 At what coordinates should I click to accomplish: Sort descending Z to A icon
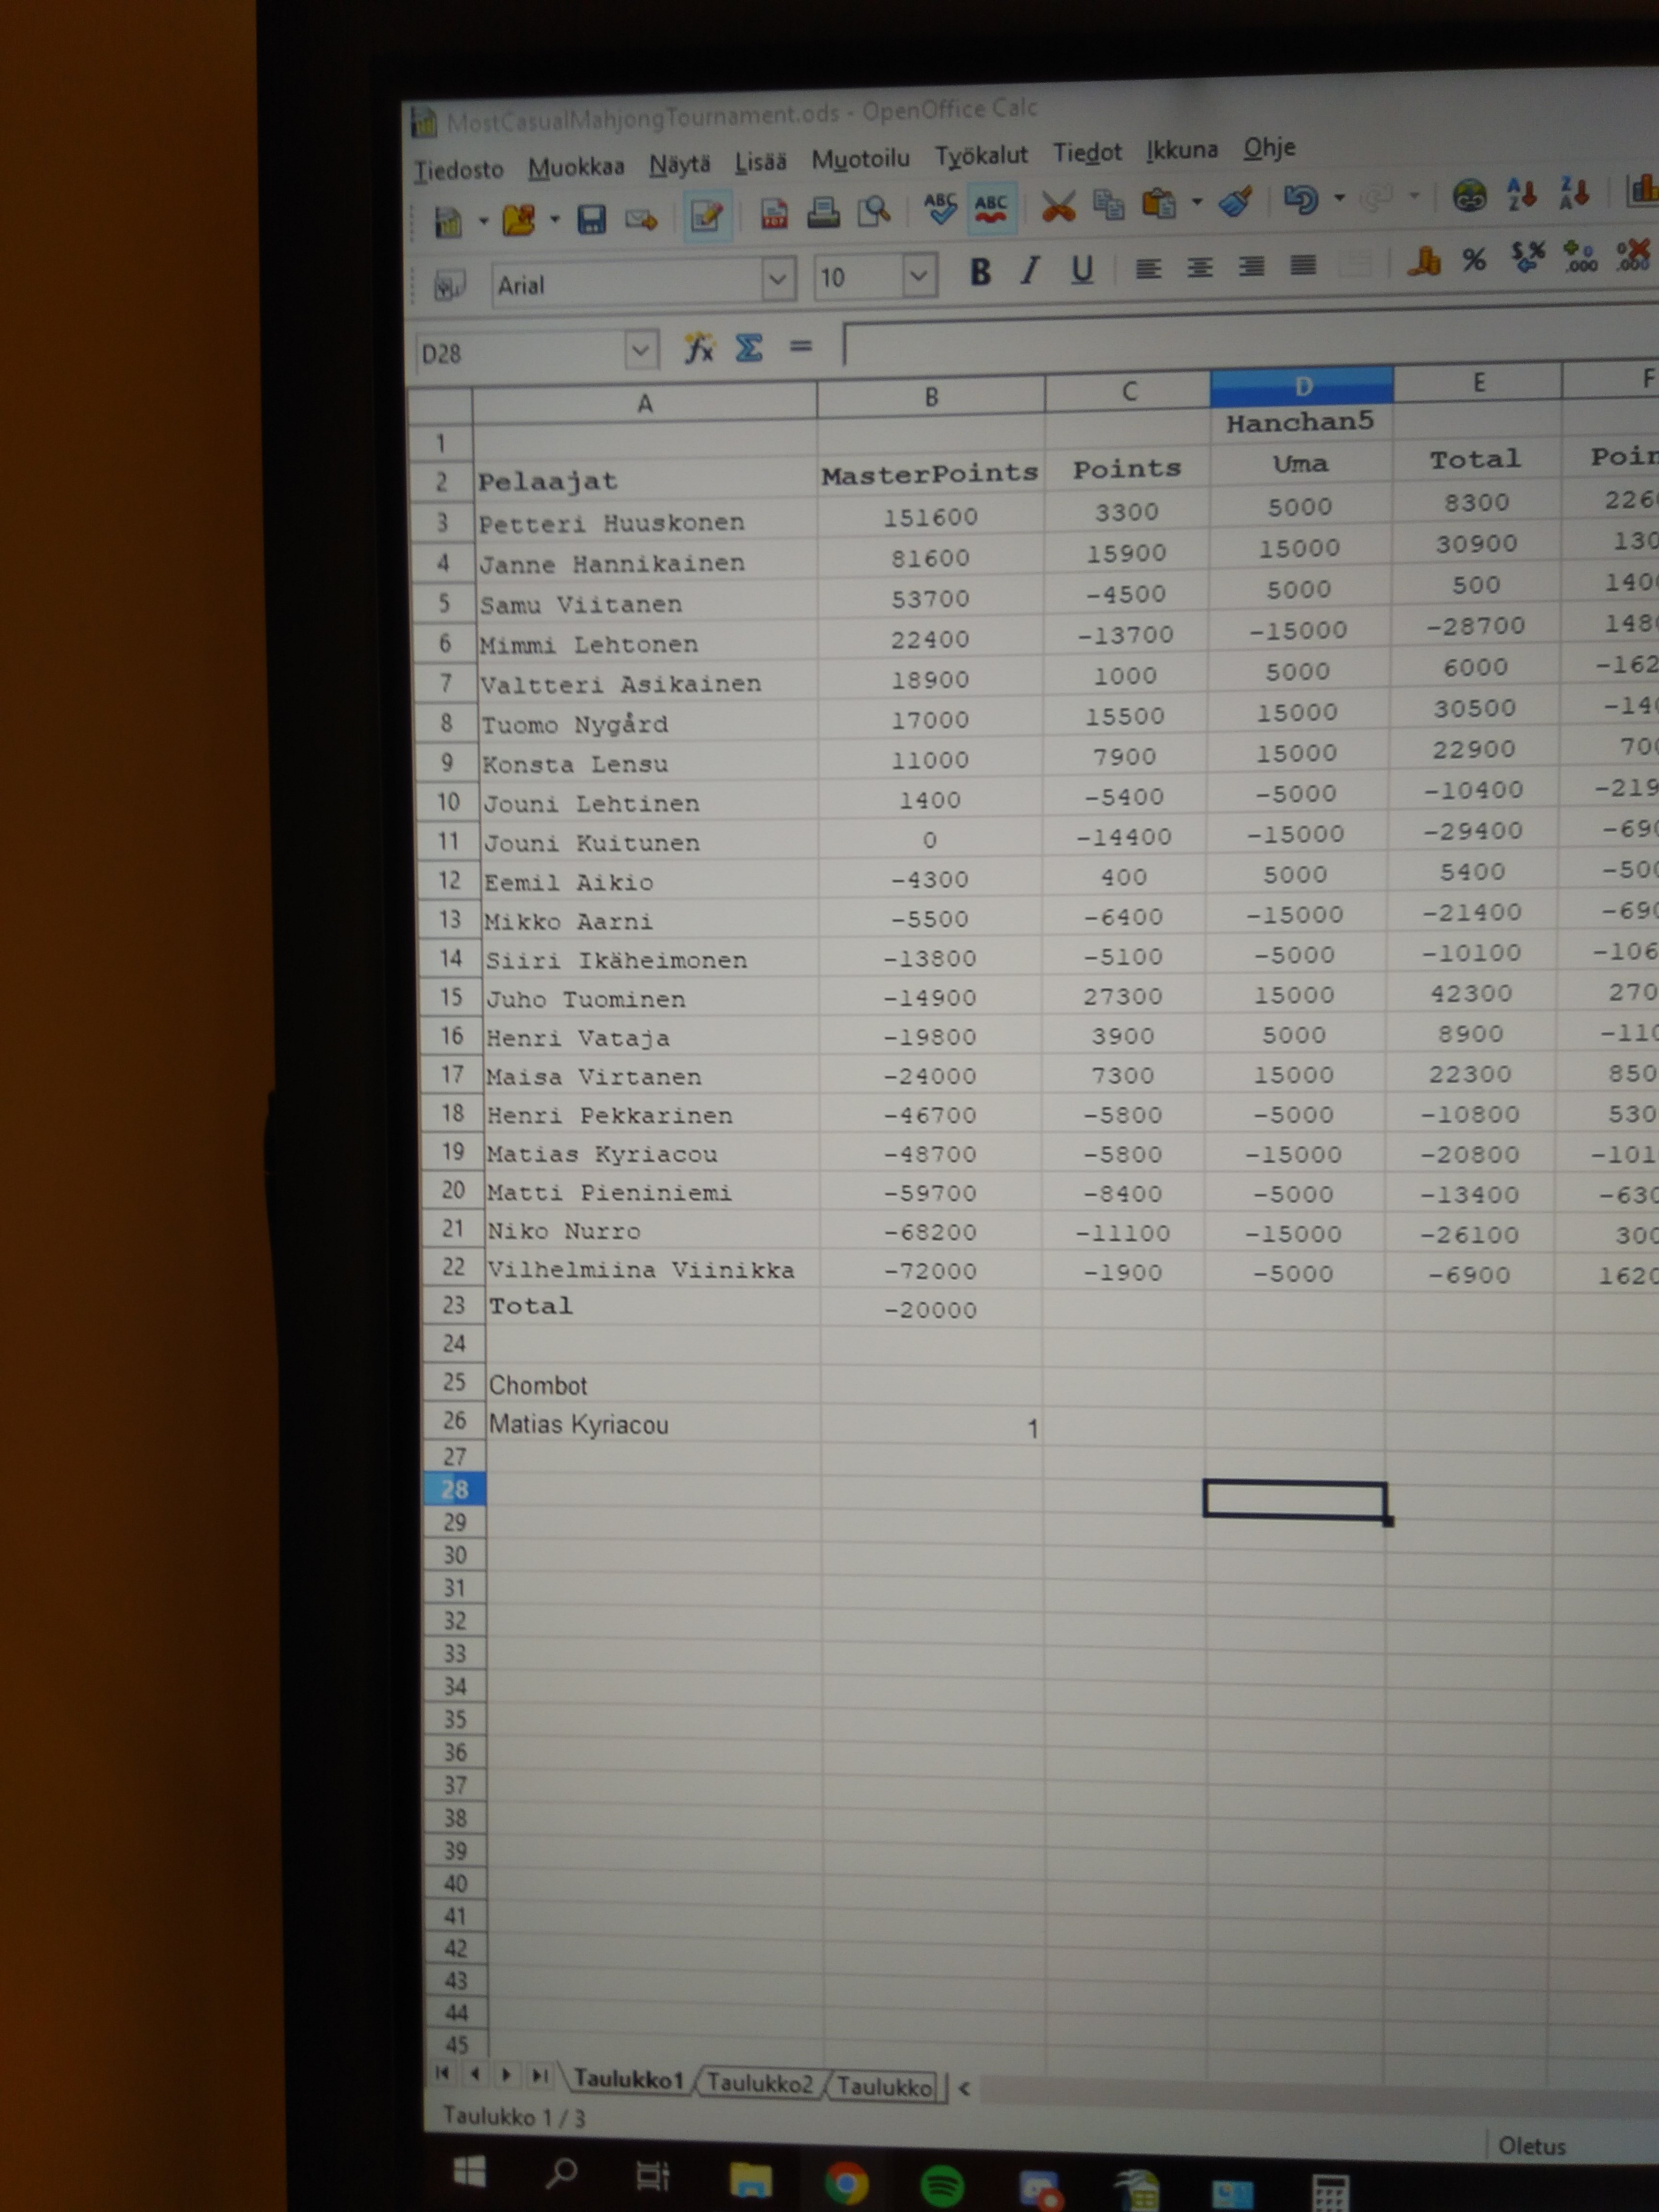[1573, 193]
